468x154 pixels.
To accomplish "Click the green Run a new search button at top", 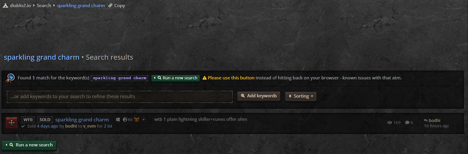I will point(176,78).
